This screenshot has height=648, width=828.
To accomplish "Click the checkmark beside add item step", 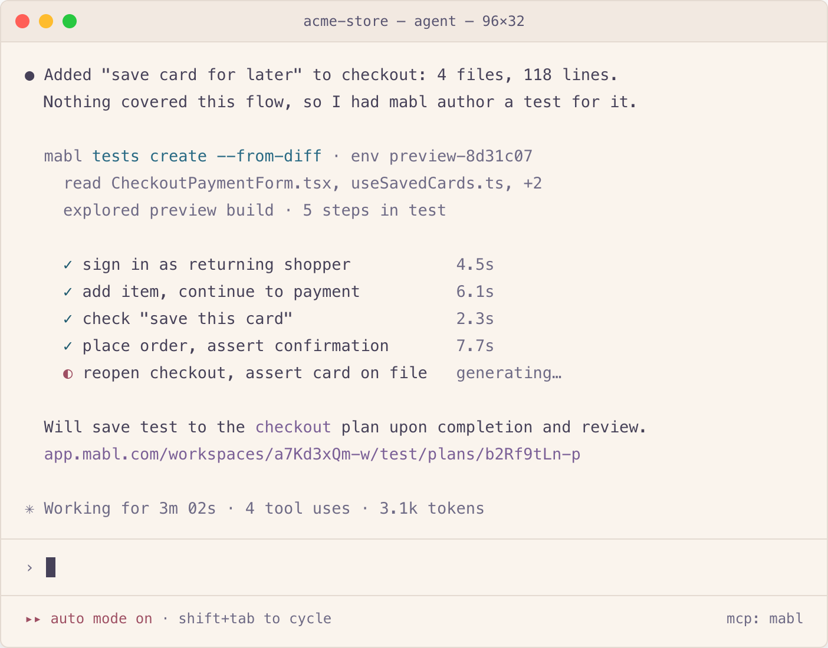I will (68, 292).
